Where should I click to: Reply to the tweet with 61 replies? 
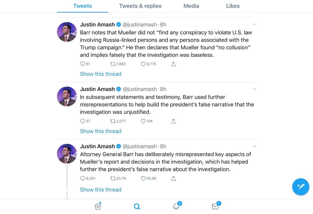click(x=83, y=64)
